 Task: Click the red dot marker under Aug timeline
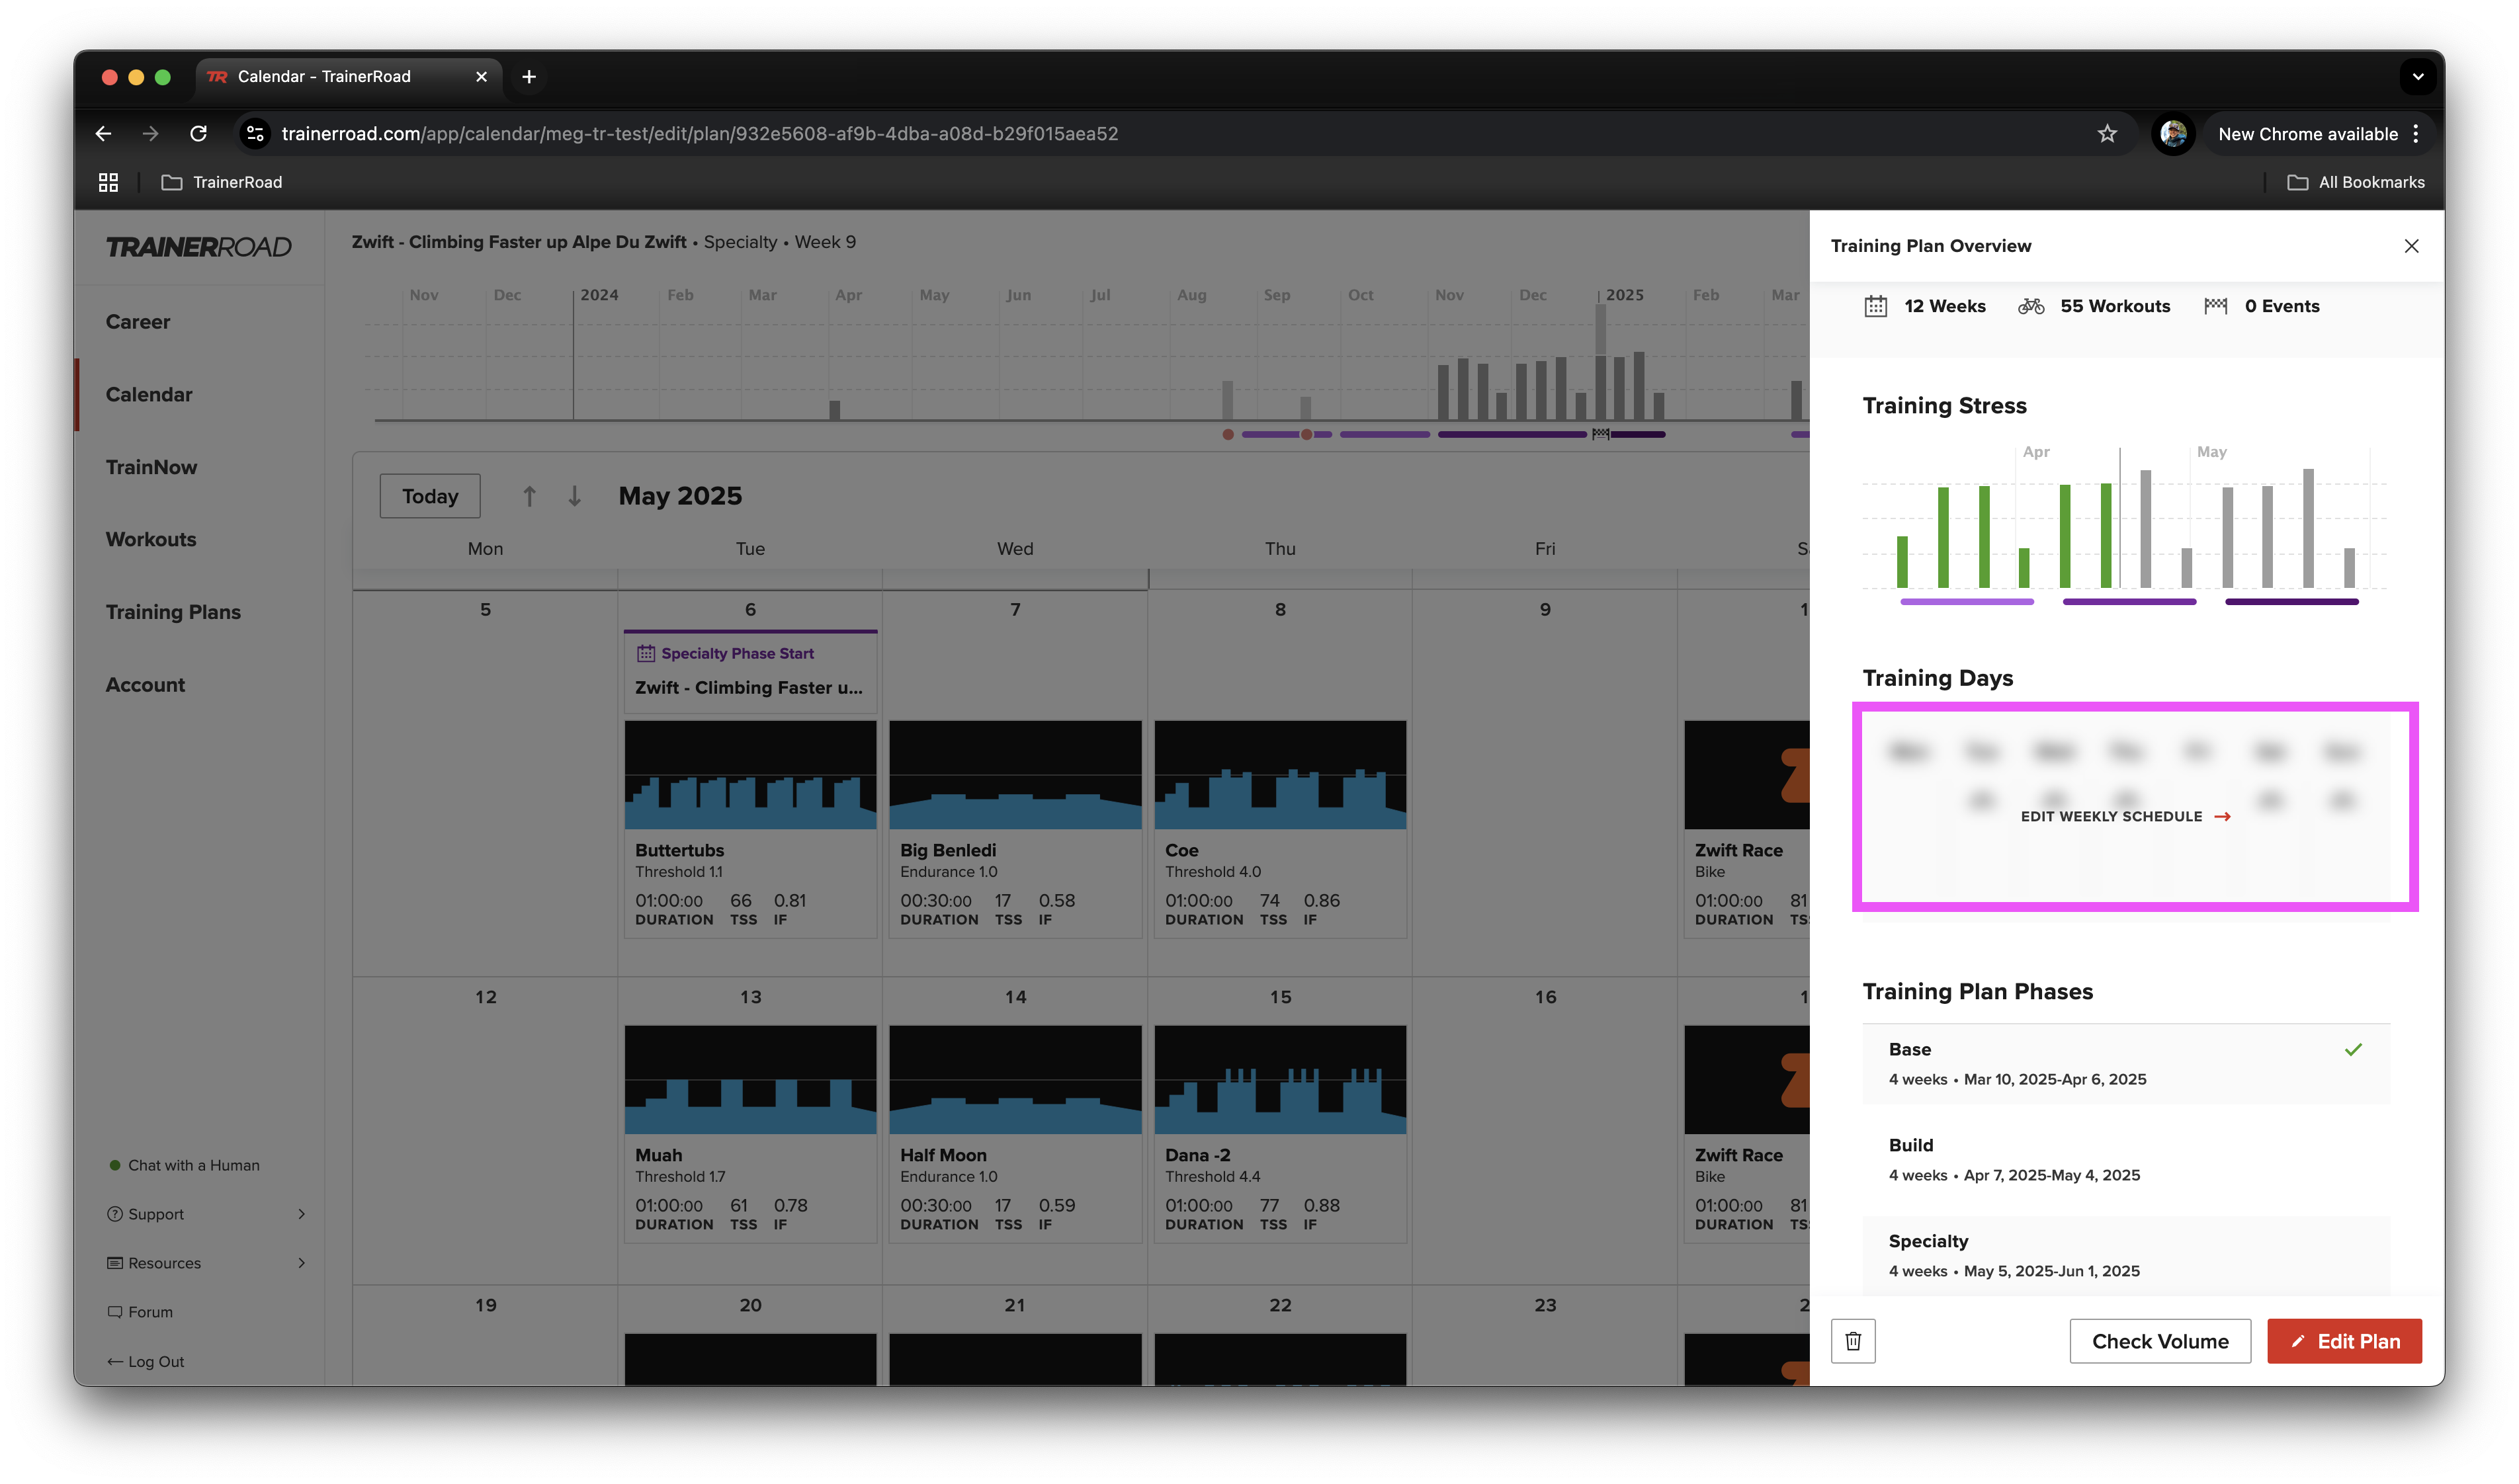coord(1228,434)
